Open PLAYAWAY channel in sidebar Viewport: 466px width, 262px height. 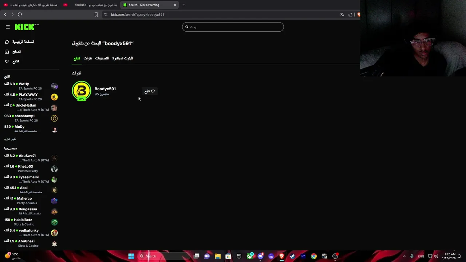coord(31,97)
